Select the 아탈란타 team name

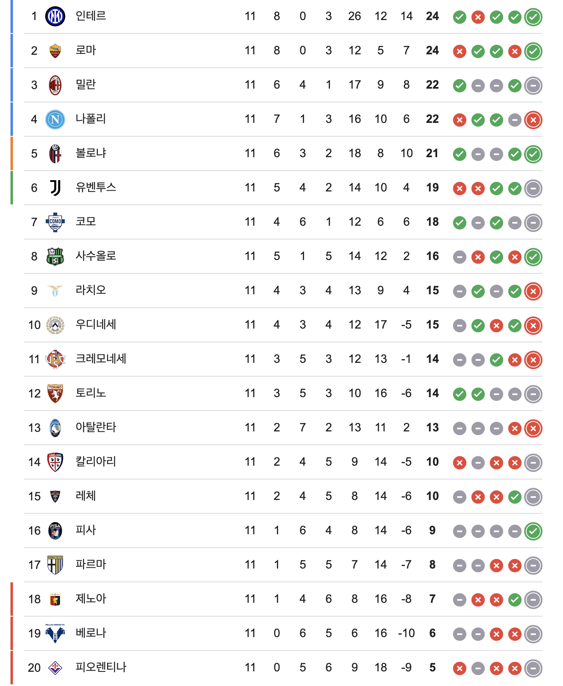96,428
